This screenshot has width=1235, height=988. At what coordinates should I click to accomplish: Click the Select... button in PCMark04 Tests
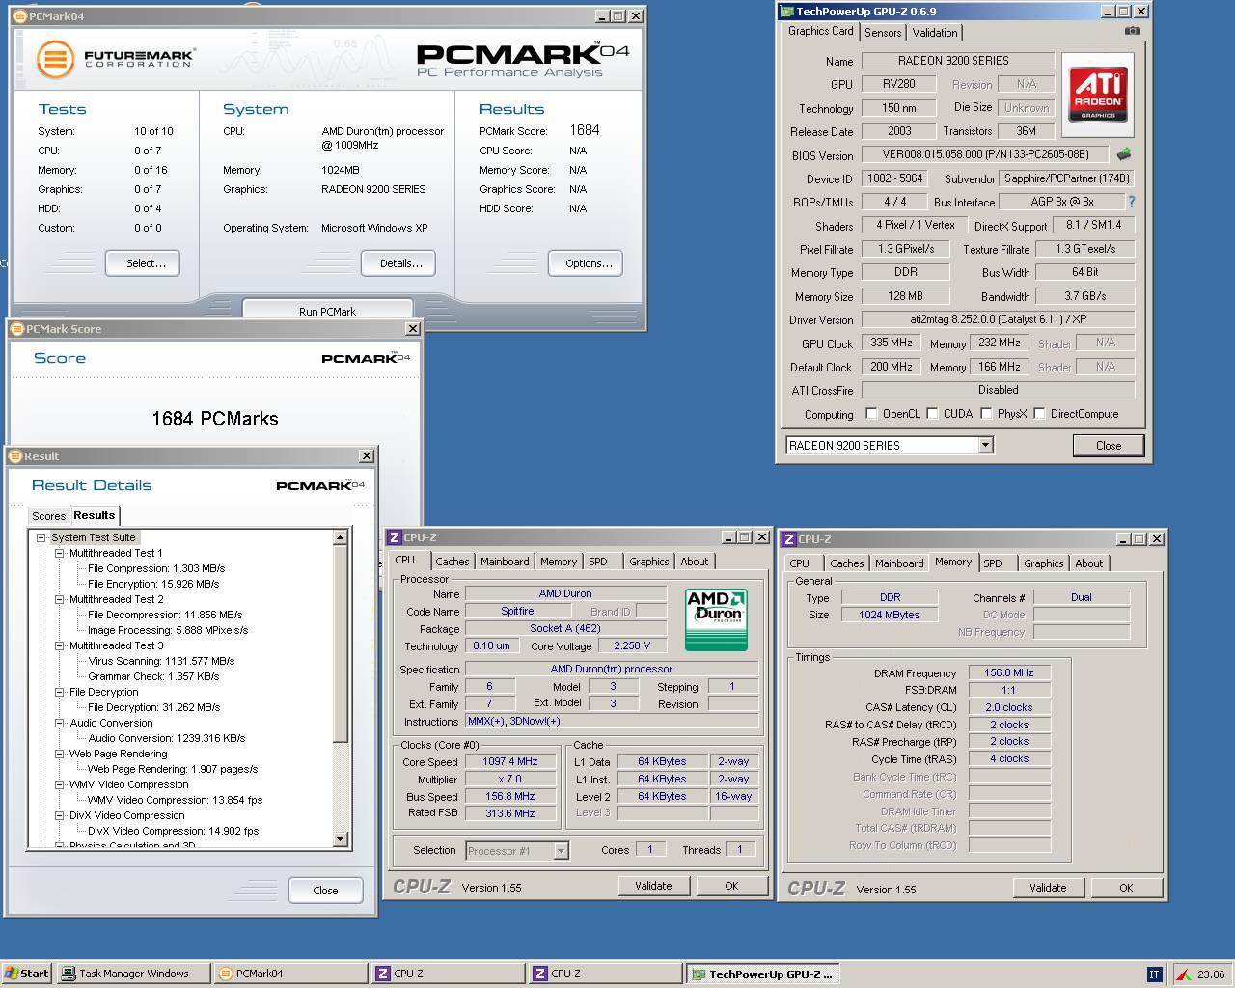(143, 263)
